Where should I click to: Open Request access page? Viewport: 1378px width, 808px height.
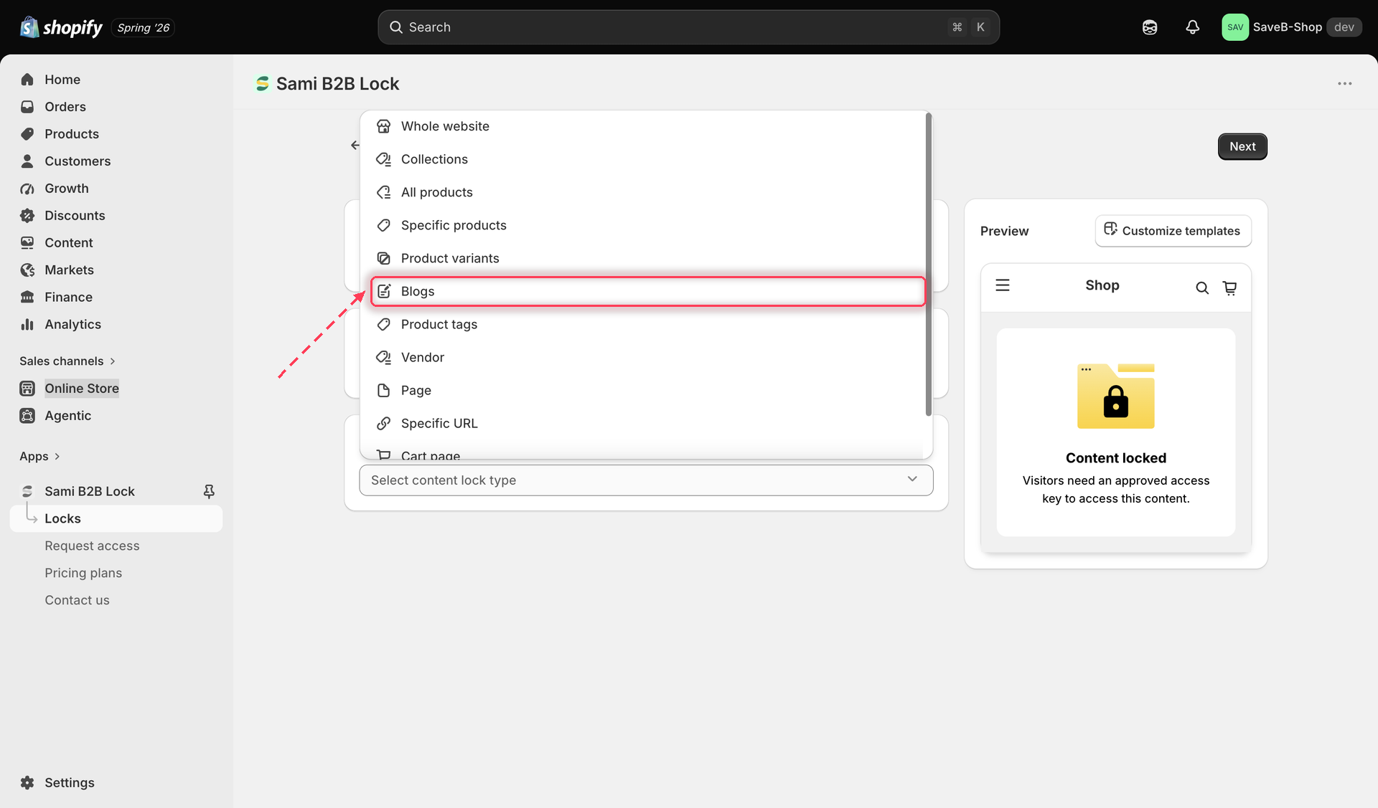pos(92,546)
